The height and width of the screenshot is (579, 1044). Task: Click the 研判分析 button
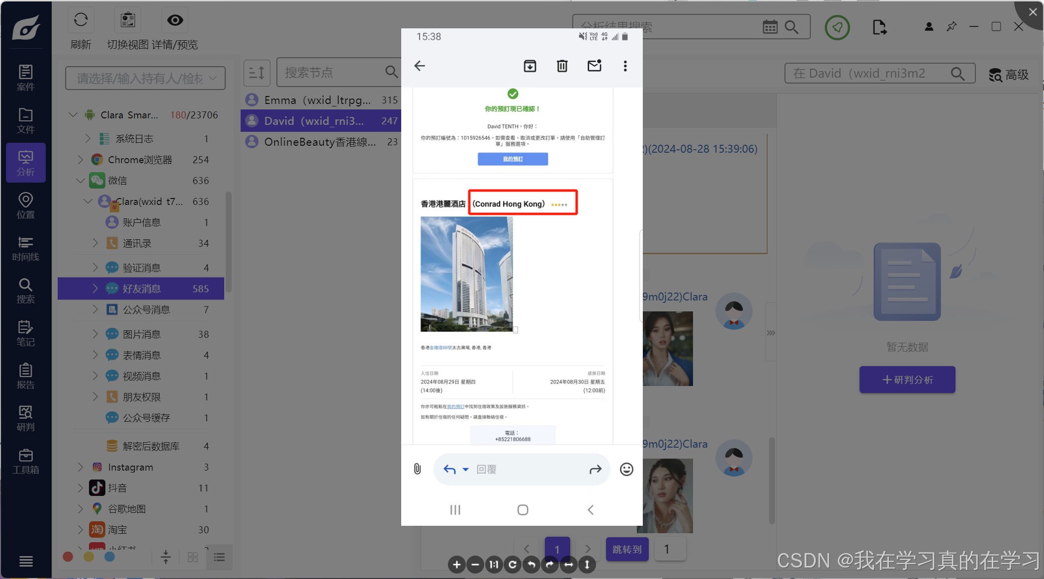pyautogui.click(x=907, y=380)
